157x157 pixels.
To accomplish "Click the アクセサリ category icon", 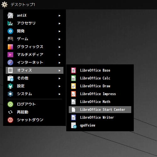I will coord(10,23).
